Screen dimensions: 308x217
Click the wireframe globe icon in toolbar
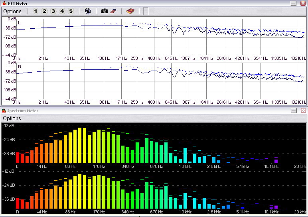point(88,11)
